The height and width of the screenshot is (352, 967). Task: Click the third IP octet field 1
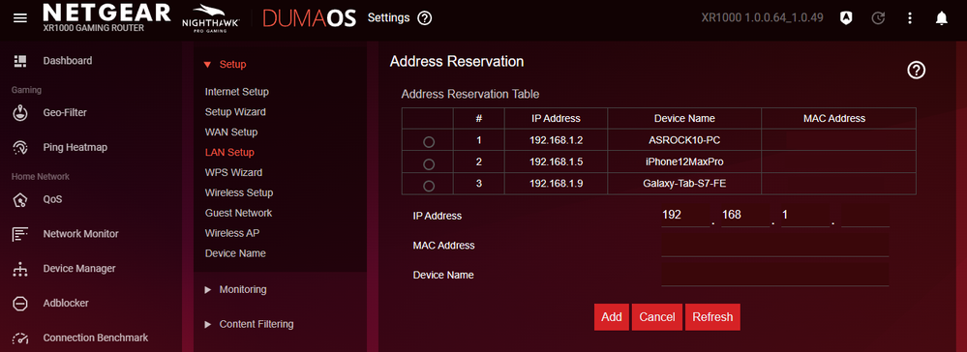click(x=805, y=216)
